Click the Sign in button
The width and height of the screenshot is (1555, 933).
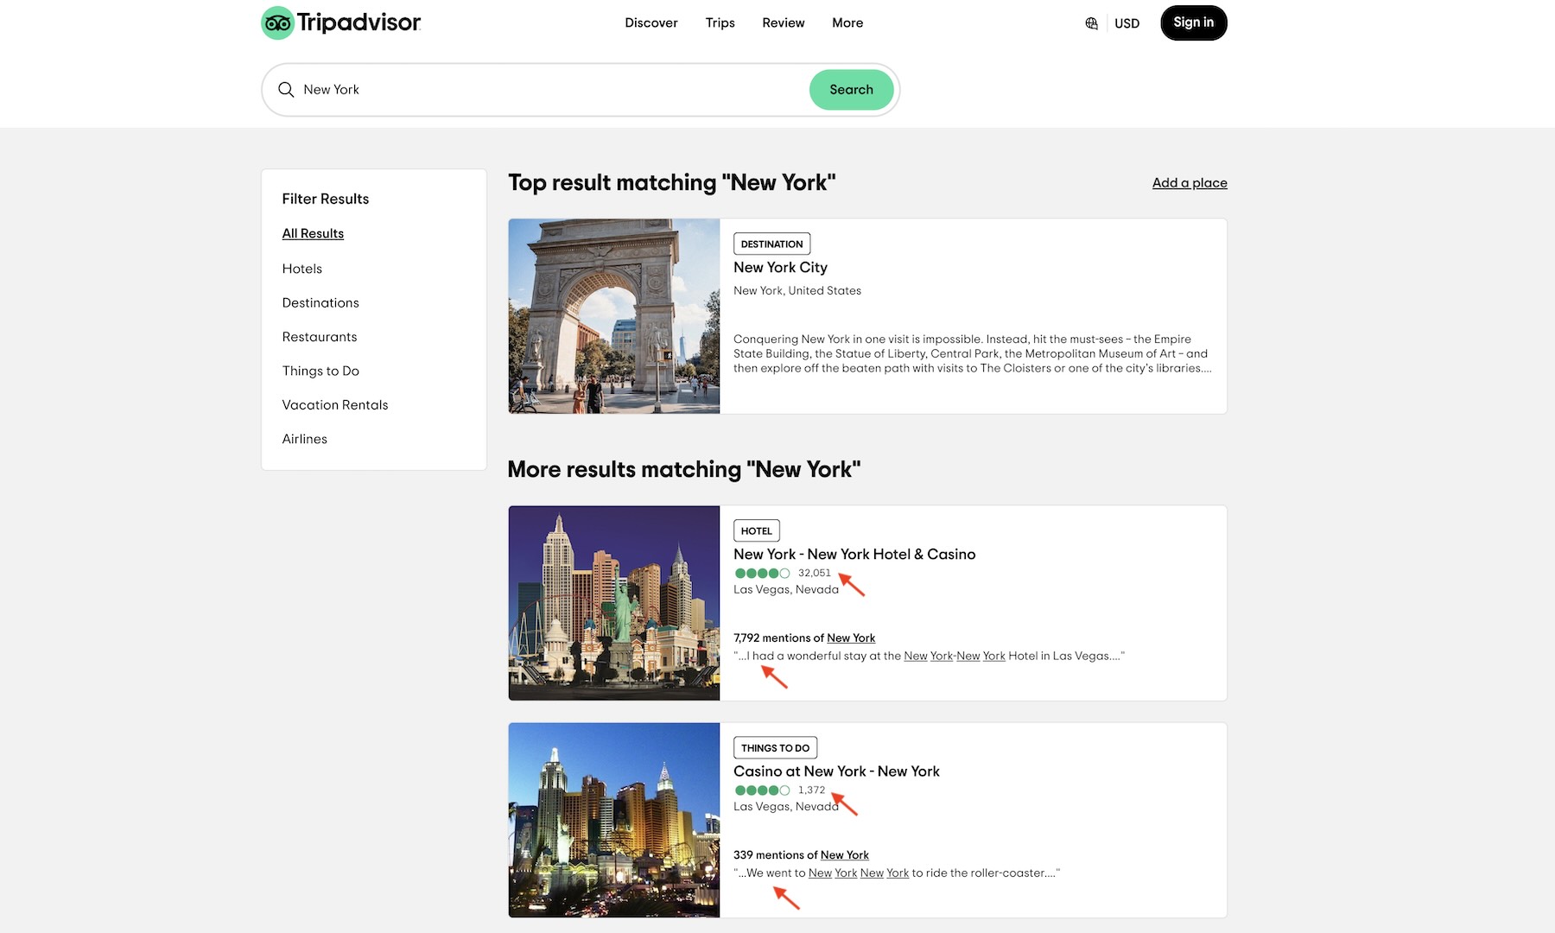[x=1193, y=23]
